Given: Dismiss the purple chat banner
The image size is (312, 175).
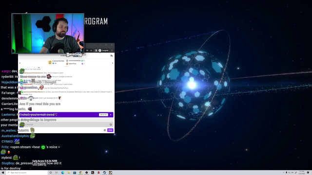Looking at the screenshot, I should (111, 115).
